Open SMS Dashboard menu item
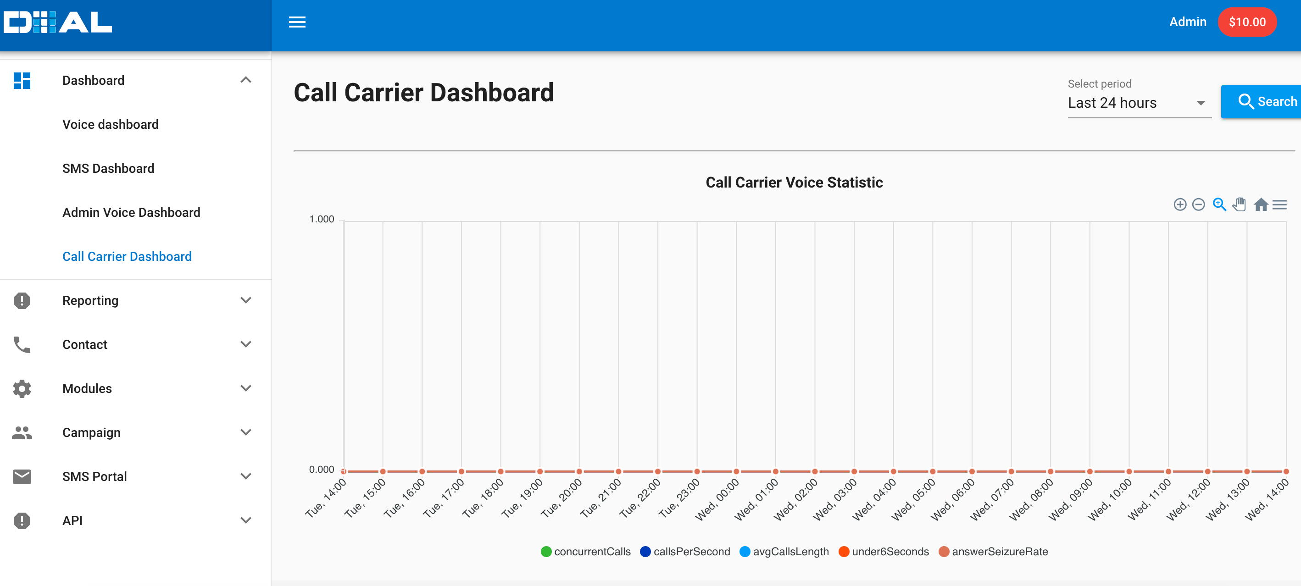This screenshot has height=586, width=1301. [x=109, y=169]
